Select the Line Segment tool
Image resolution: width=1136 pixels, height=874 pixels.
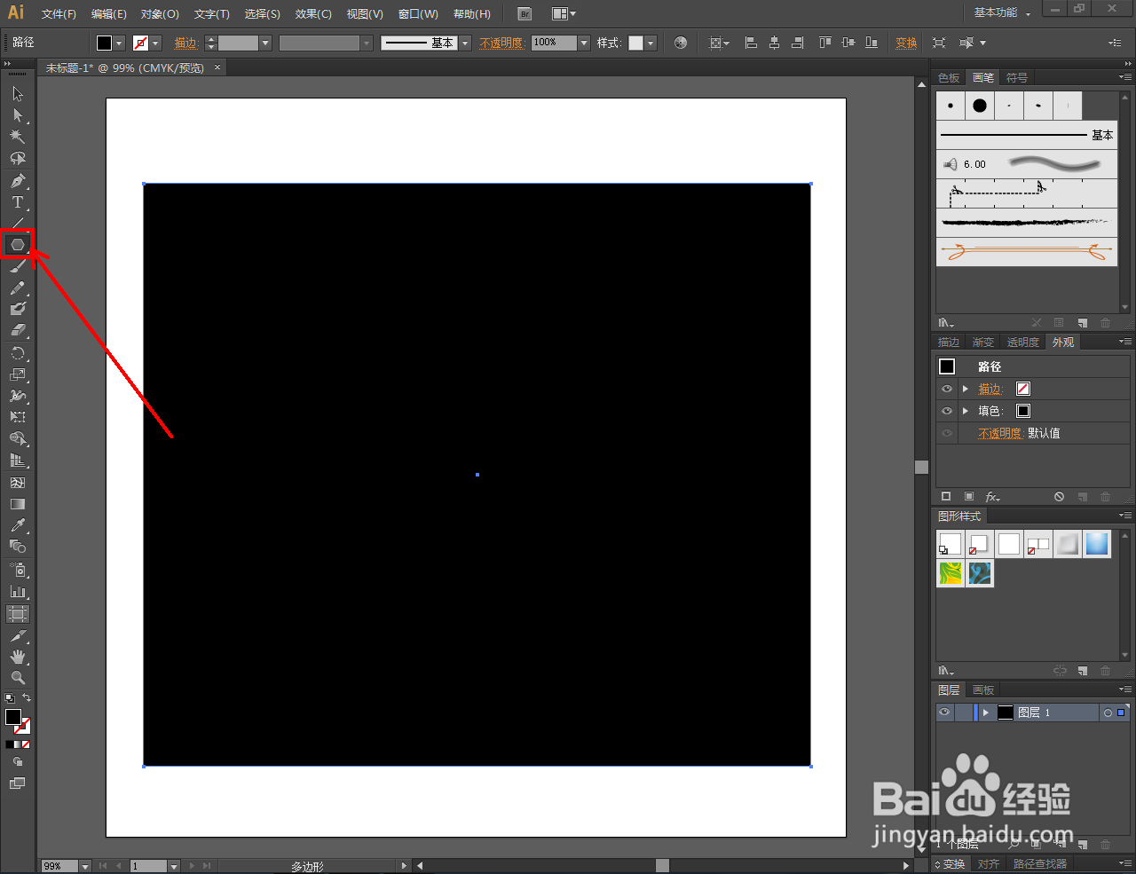tap(18, 223)
